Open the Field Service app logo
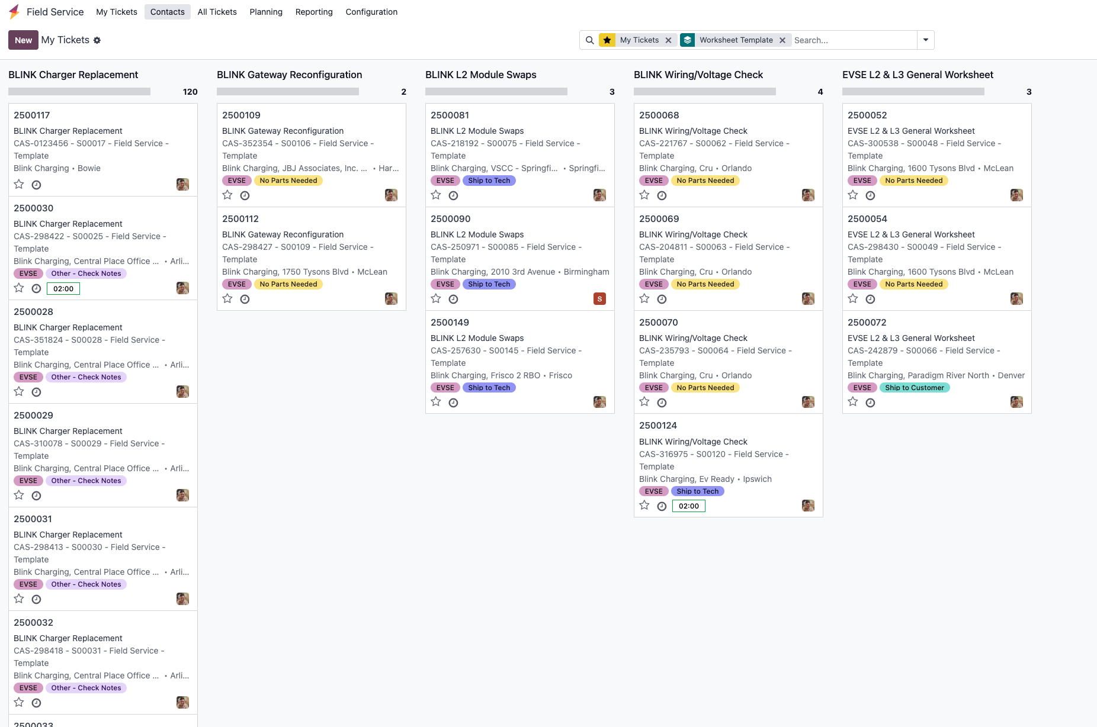Image resolution: width=1097 pixels, height=727 pixels. click(x=14, y=12)
